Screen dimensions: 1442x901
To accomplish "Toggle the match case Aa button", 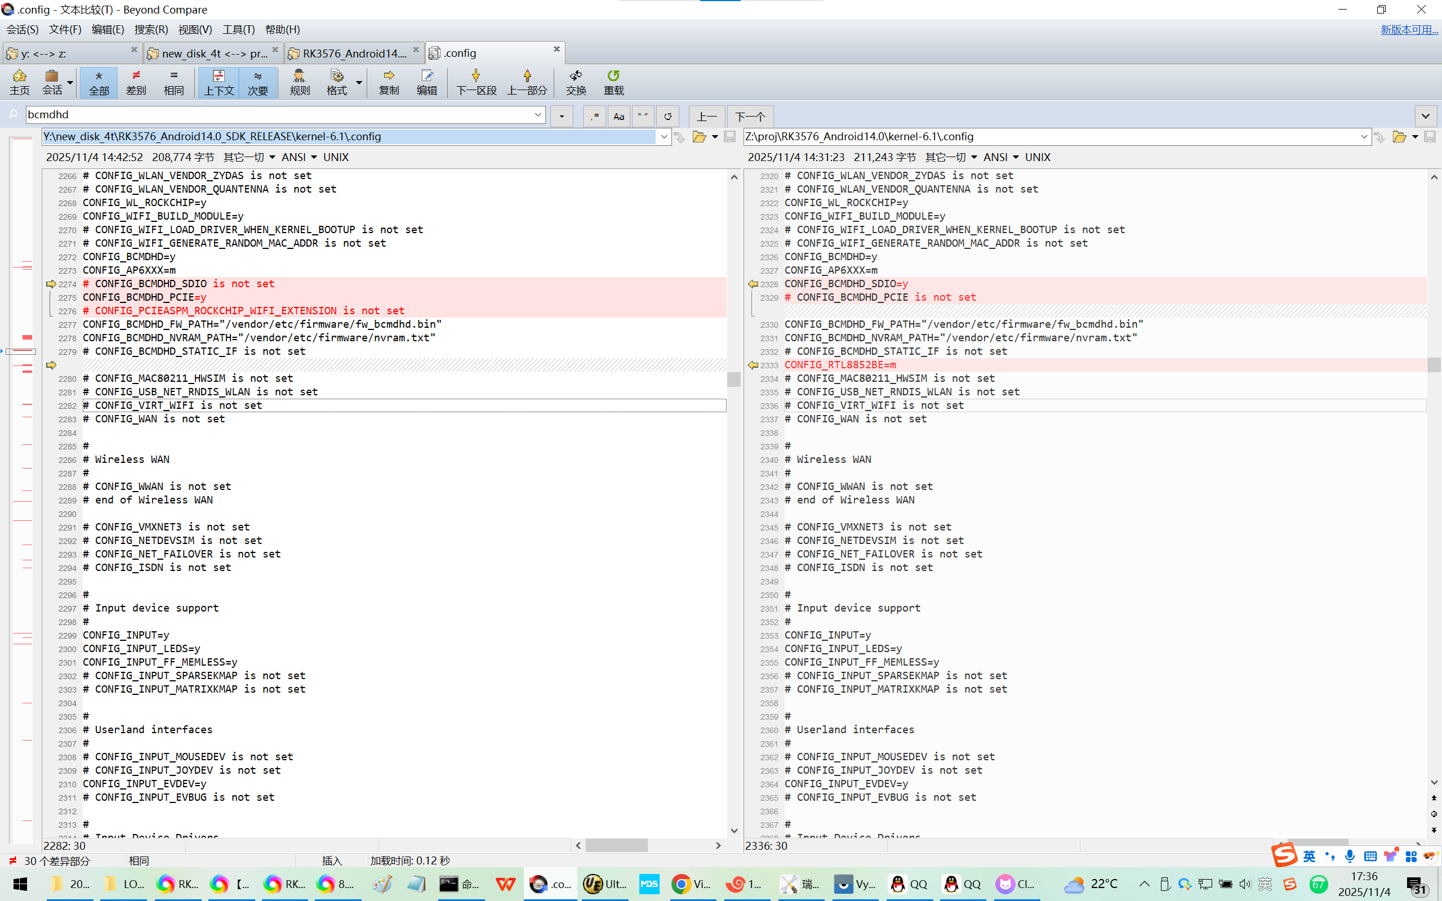I will [x=618, y=116].
